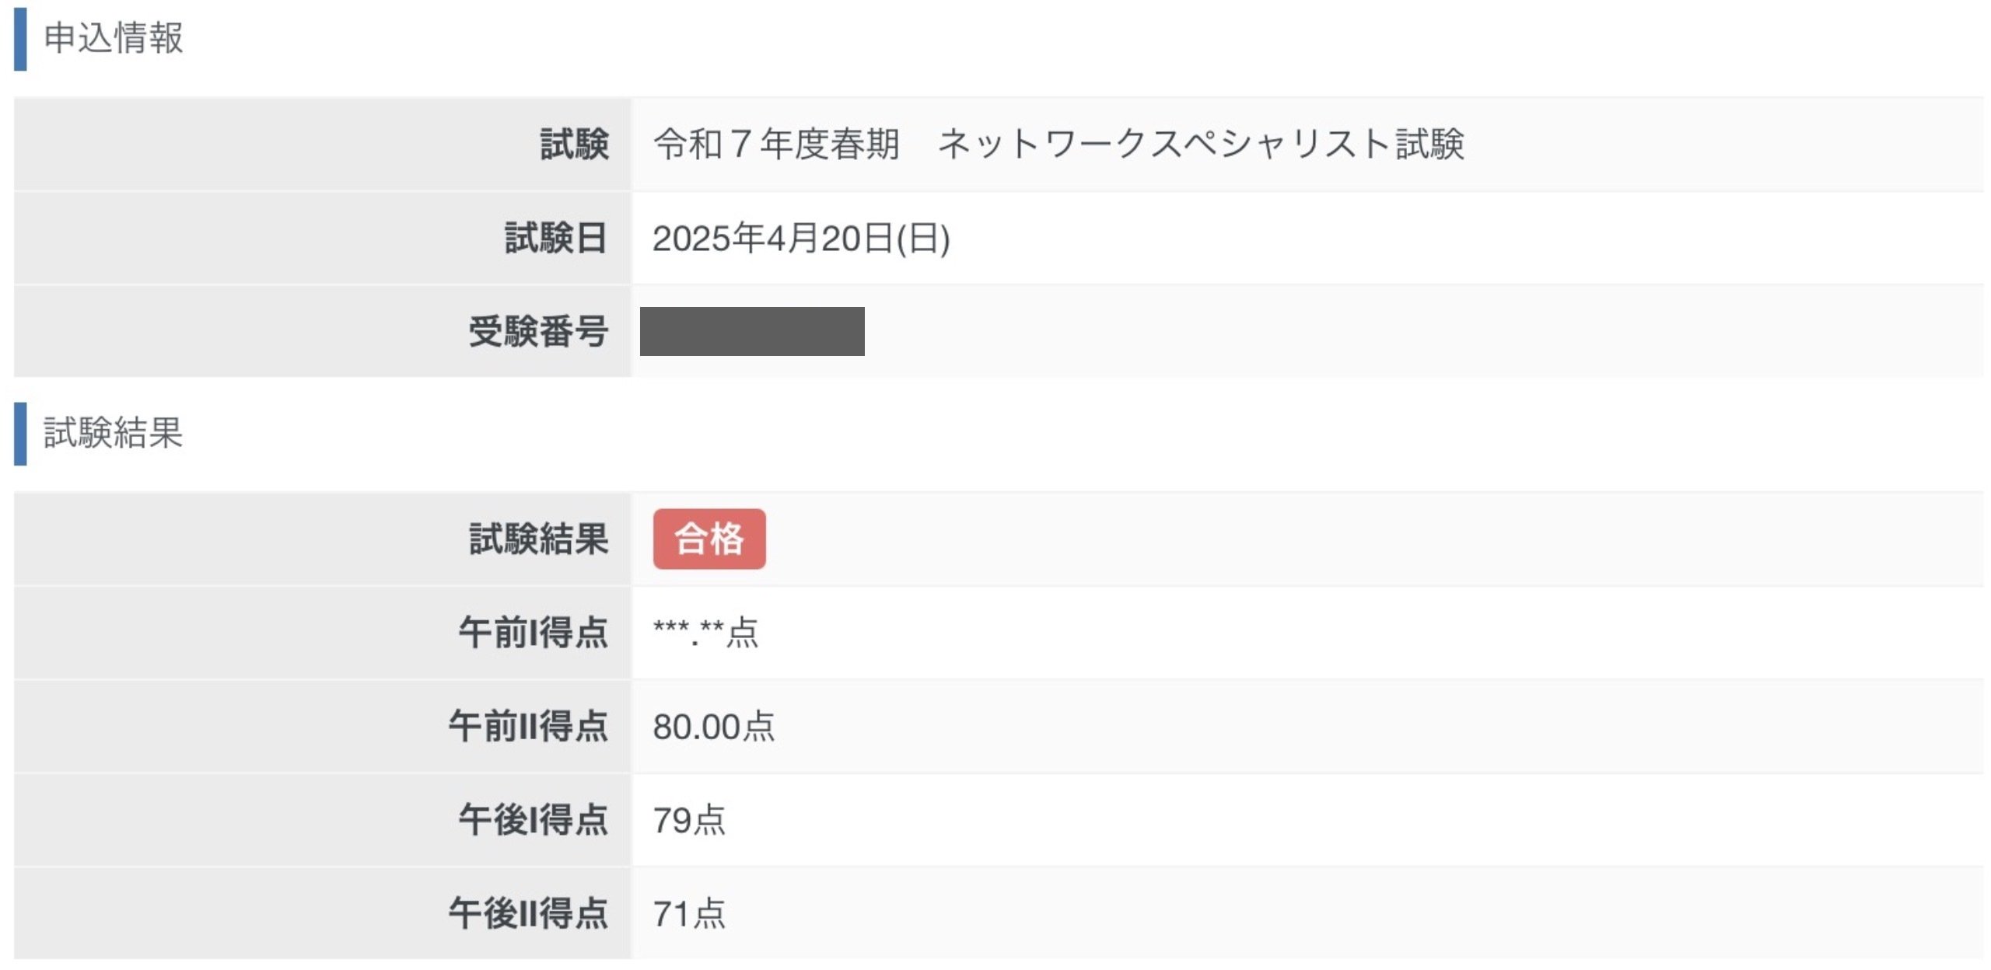Click the 受験番号 row label

[x=538, y=332]
